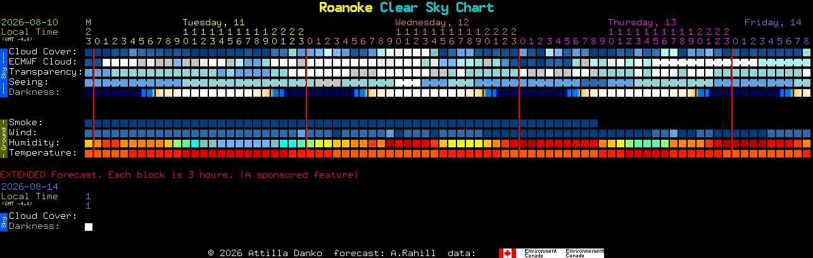The width and height of the screenshot is (813, 258).
Task: Click the Local Time label in the main chart
Action: pyautogui.click(x=30, y=32)
